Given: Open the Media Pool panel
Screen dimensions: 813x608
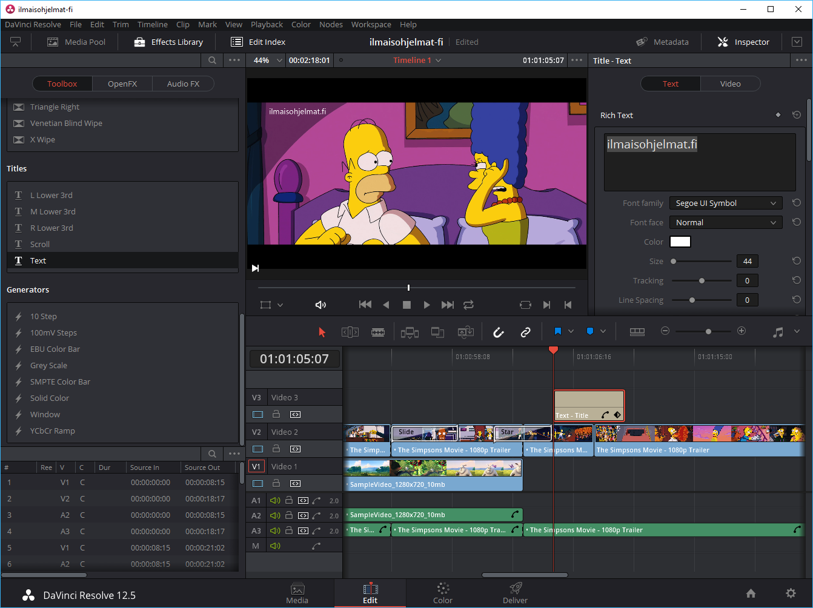Looking at the screenshot, I should 76,42.
